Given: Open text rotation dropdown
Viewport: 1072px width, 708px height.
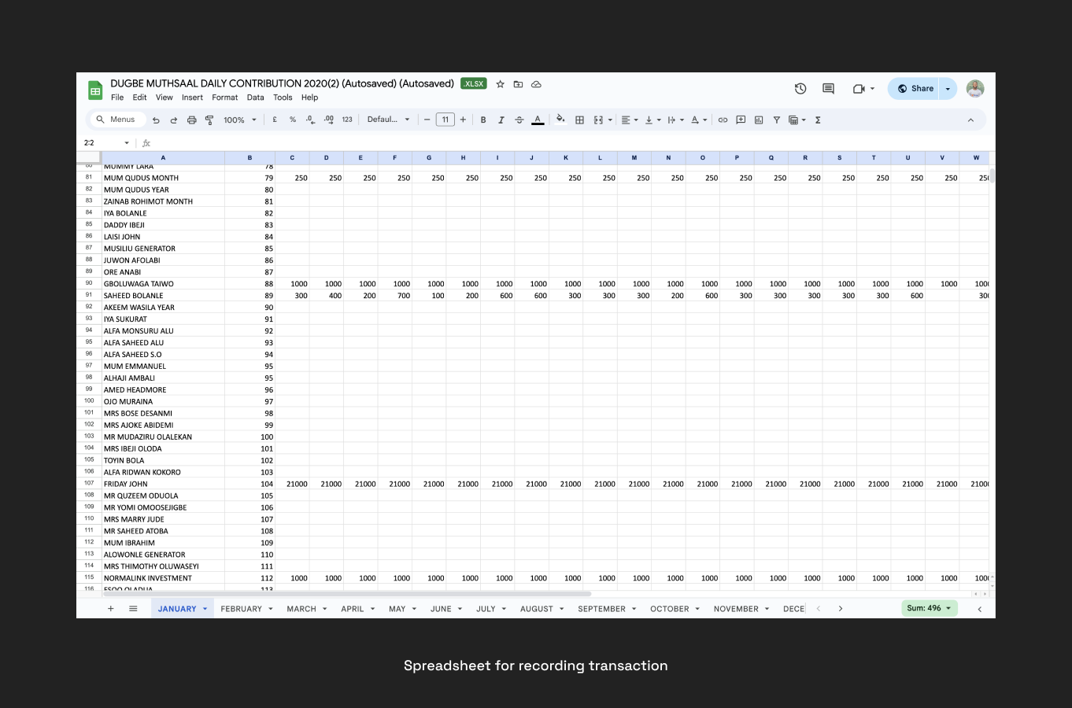Looking at the screenshot, I should coord(698,120).
